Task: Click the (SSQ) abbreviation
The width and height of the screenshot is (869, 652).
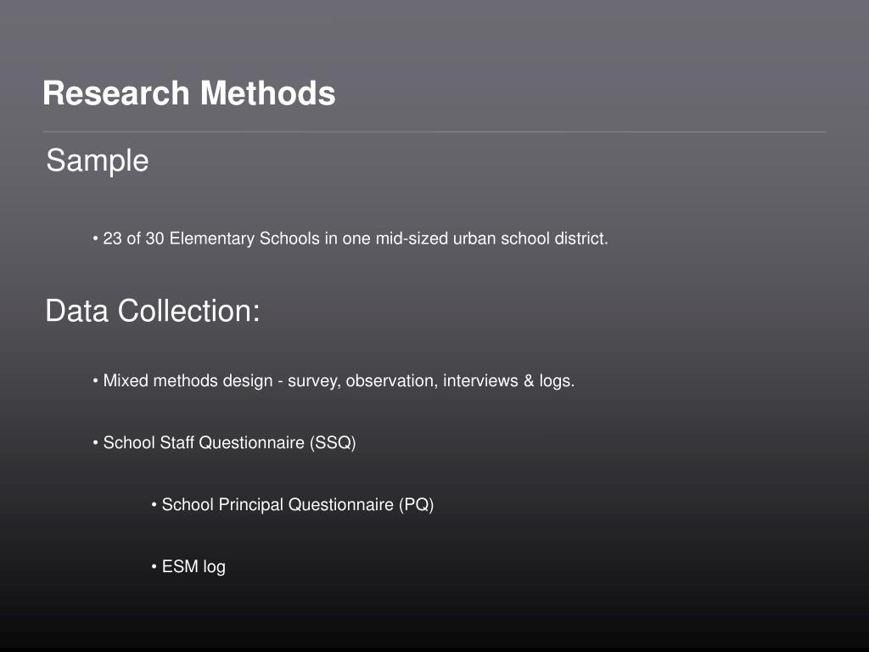Action: [333, 443]
